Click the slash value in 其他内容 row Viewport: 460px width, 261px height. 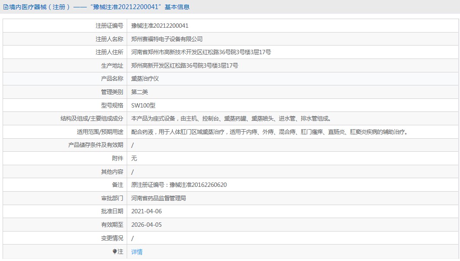pos(132,172)
